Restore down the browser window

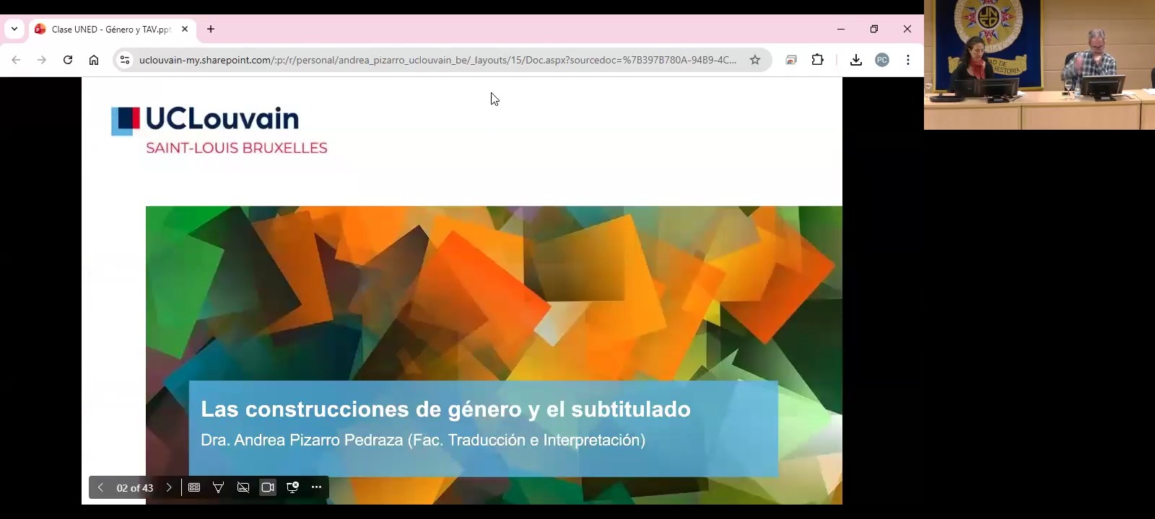874,29
